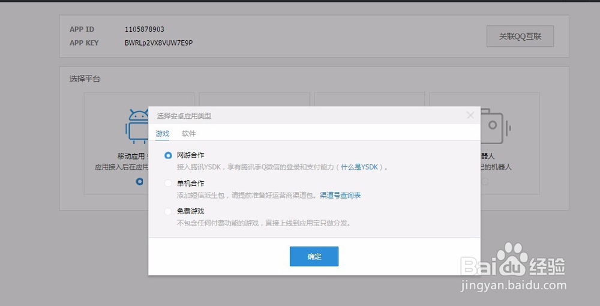Viewport: 600px width, 306px height.
Task: Click the 移动应用 platform label
Action: pyautogui.click(x=133, y=156)
